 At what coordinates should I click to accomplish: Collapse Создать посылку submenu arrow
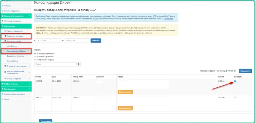pos(29,41)
